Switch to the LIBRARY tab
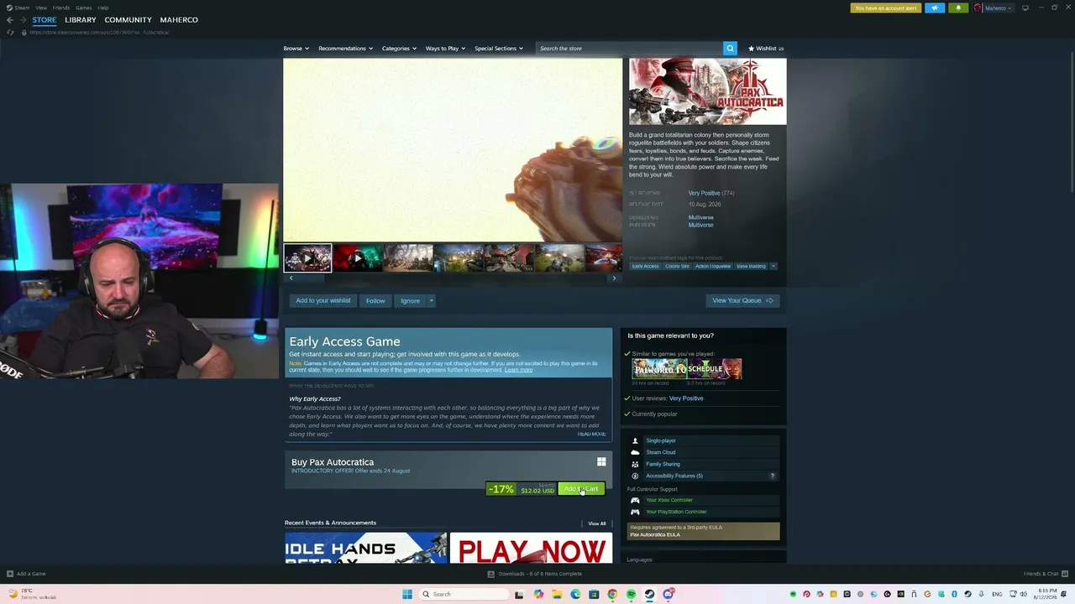The image size is (1075, 604). (81, 19)
